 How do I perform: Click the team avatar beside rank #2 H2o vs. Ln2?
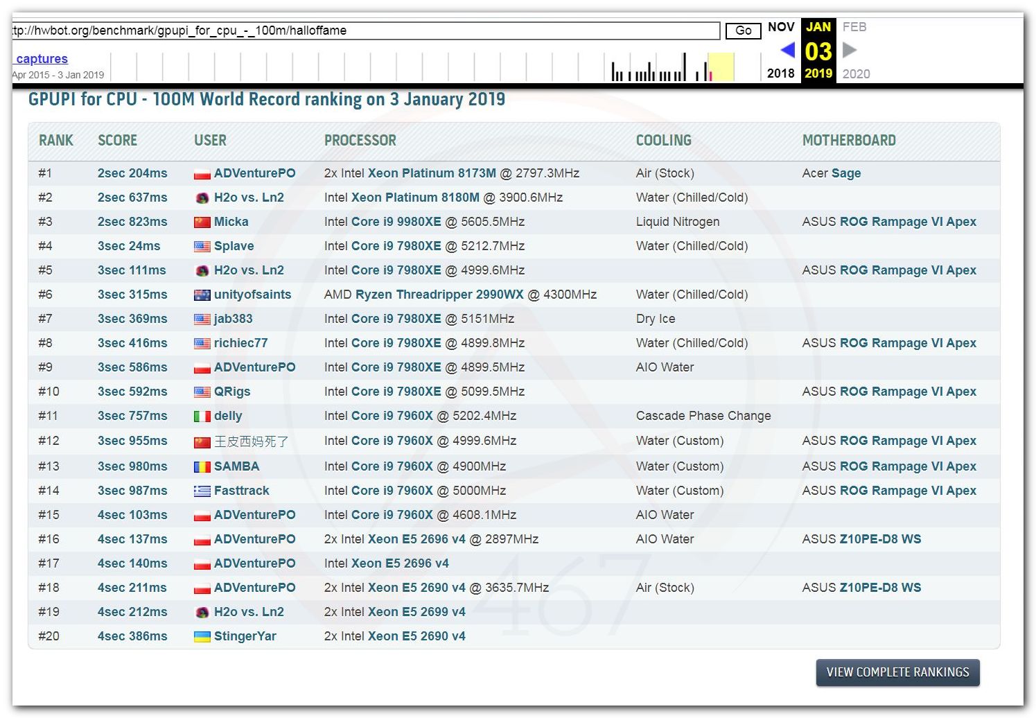(202, 198)
